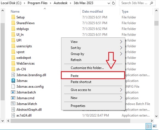Click the Refresh button beside the address bar
The image size is (159, 130).
point(113,3)
